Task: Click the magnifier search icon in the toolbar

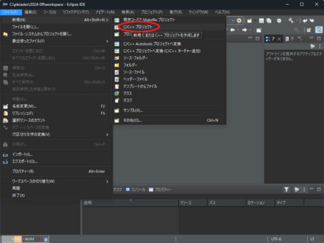Action: (x=296, y=30)
